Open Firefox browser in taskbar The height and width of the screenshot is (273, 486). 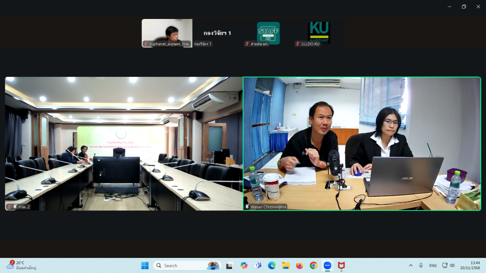[299, 265]
